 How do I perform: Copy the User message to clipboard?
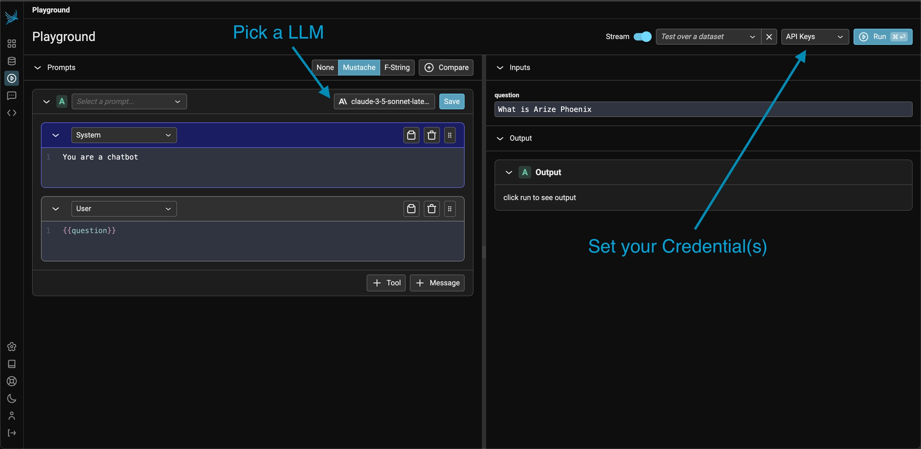click(411, 209)
